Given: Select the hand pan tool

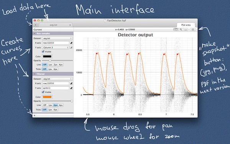Looking at the screenshot, I should pyautogui.click(x=176, y=30).
